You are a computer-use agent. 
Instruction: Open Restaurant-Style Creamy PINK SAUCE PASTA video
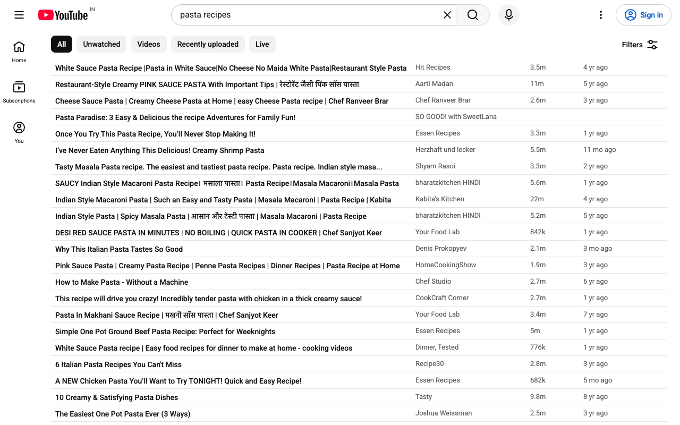click(x=207, y=84)
